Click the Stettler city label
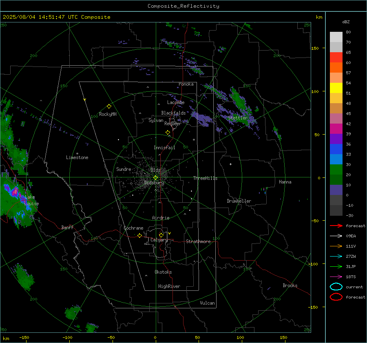 238,118
